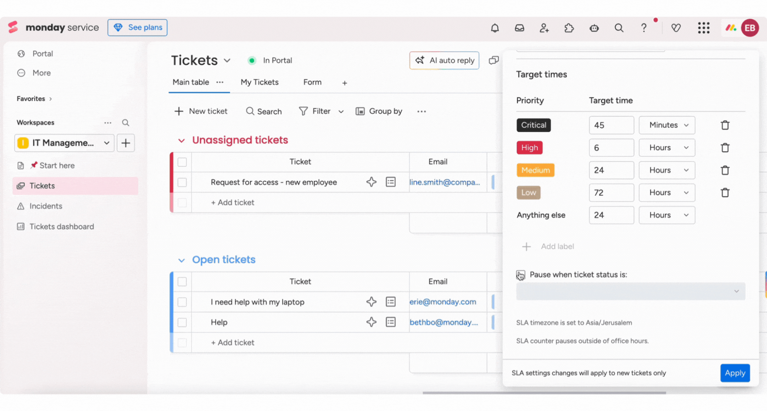Open the workspaces three-dot menu
767x411 pixels.
(108, 122)
